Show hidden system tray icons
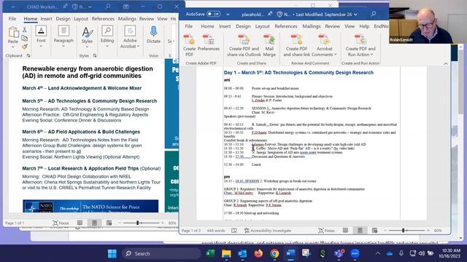 coord(378,253)
